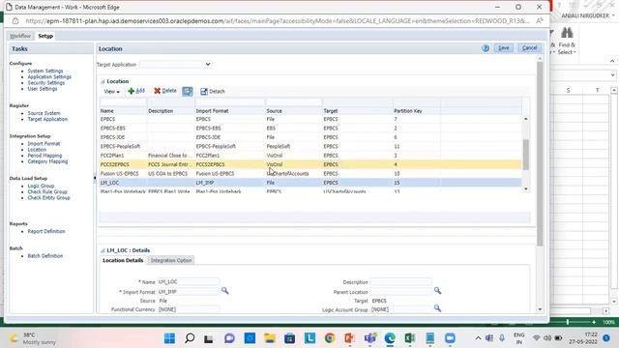
Task: Switch to the Workflow tab
Action: pos(20,36)
